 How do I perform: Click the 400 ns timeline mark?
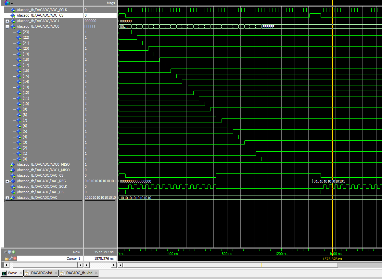pos(172,254)
